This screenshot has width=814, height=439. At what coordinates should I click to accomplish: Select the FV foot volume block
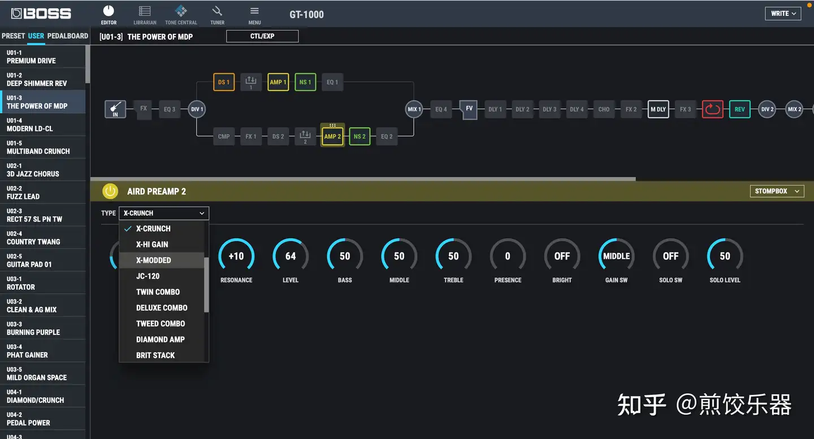pyautogui.click(x=469, y=109)
